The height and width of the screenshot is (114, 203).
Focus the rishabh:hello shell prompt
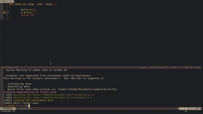15,106
